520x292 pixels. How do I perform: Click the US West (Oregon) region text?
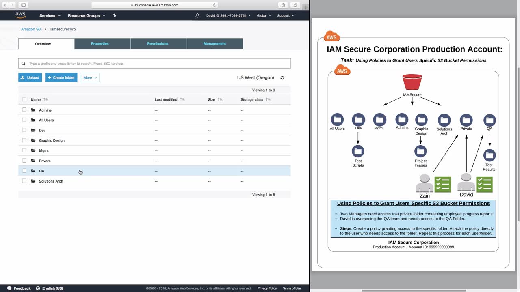click(x=256, y=78)
